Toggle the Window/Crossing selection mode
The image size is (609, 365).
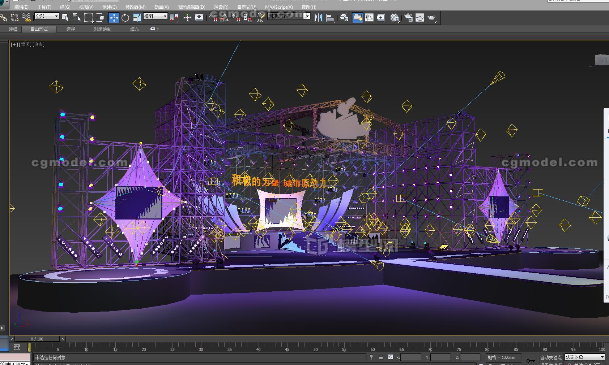[x=100, y=17]
